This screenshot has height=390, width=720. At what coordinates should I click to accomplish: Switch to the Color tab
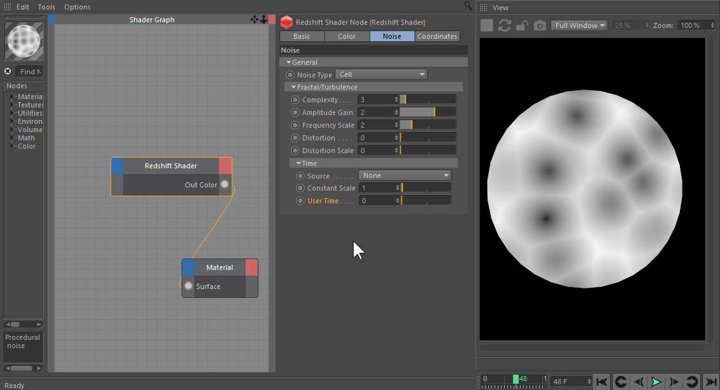(347, 36)
